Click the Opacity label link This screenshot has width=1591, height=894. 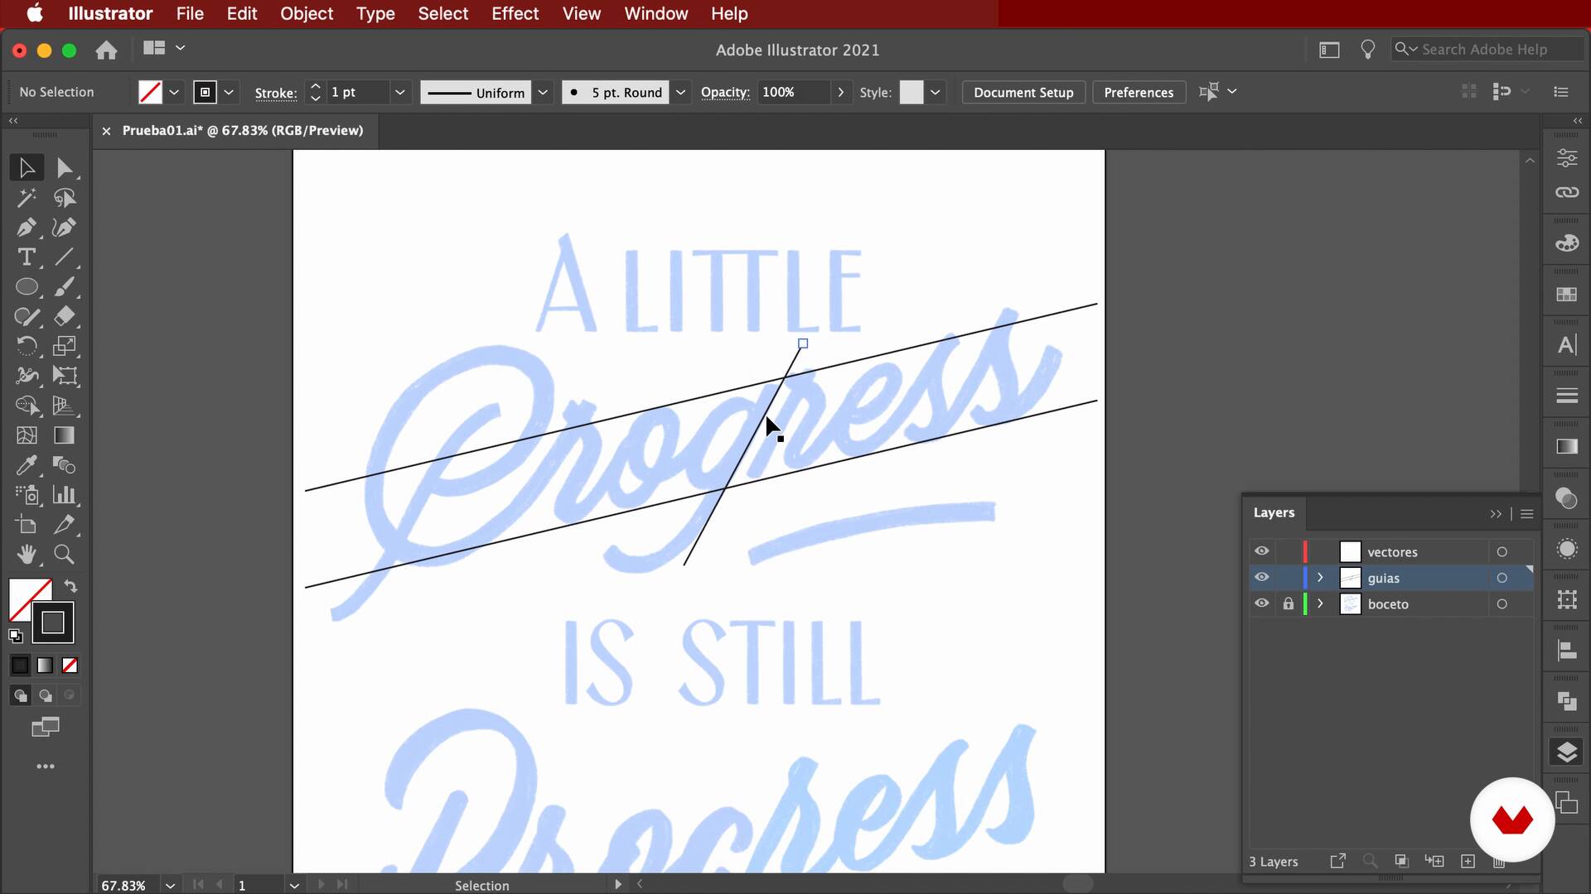click(725, 93)
